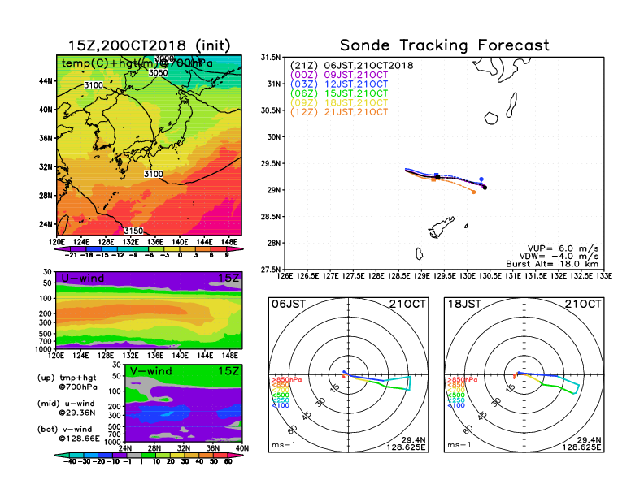This screenshot has height=497, width=644.
Task: Click the '44N' latitude label on the temperature map
Action: click(46, 81)
